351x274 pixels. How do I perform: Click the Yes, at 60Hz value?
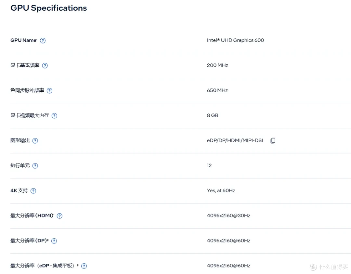pos(221,191)
